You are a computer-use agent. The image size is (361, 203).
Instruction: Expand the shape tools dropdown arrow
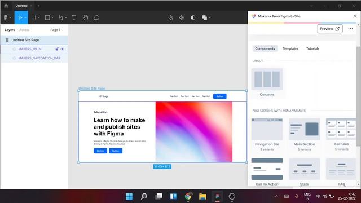tap(52, 17)
